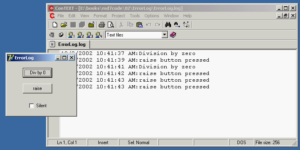
Task: Open Print Preview with the magnifier-page icon
Action: pos(111,25)
